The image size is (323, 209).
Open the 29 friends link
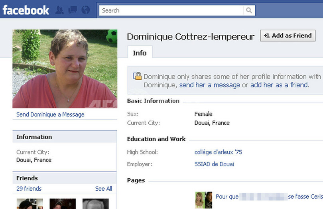pos(29,189)
